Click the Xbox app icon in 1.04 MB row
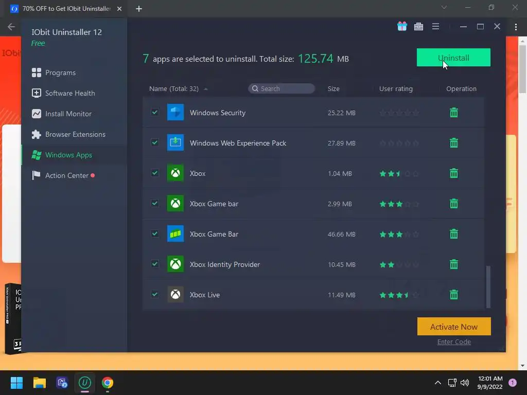527x395 pixels. coord(175,173)
